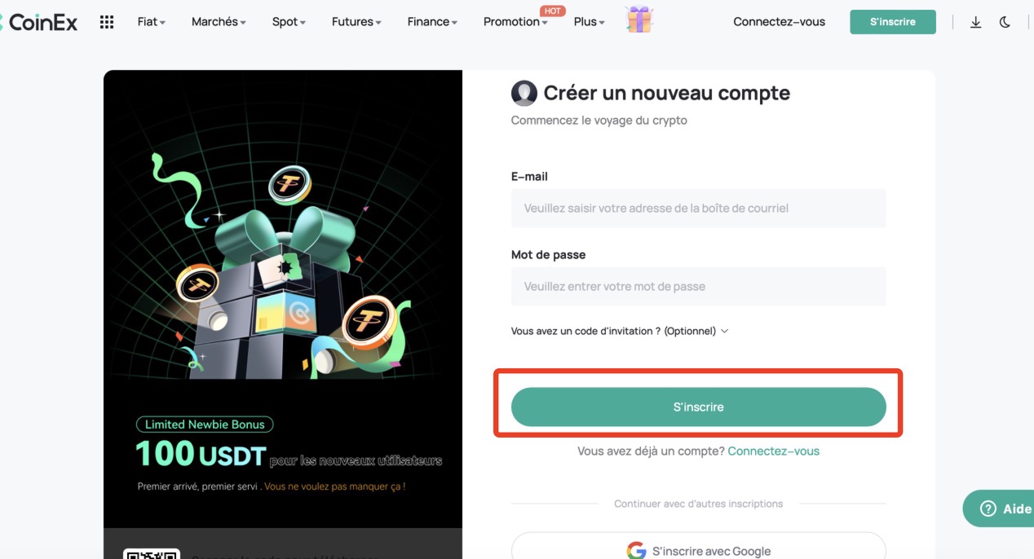Click S'inscrire avec Google button
1034x559 pixels.
coord(699,546)
